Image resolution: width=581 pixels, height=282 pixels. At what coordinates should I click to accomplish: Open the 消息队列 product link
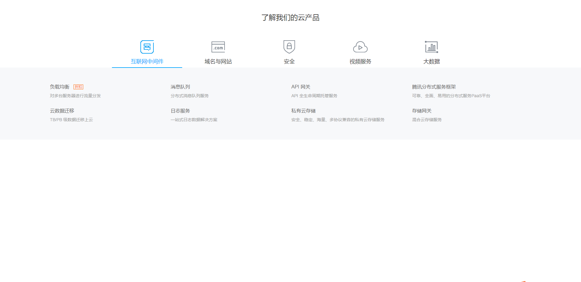(180, 87)
